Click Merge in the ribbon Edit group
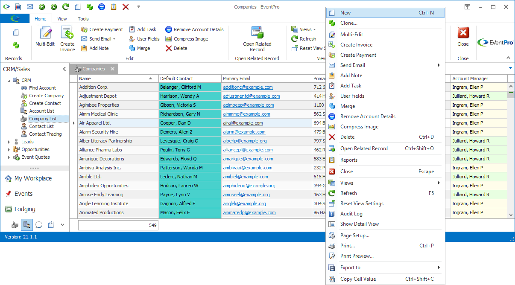The image size is (515, 285). (140, 48)
